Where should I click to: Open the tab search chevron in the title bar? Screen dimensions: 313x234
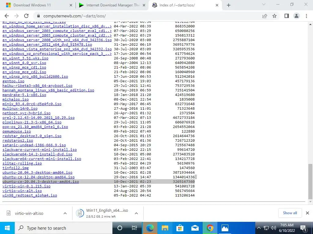[x=264, y=4]
